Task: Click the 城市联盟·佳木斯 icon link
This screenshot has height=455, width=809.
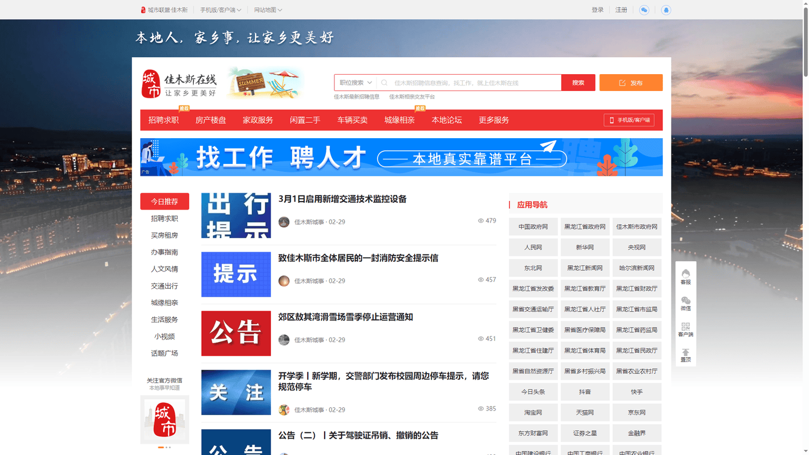Action: coord(164,10)
